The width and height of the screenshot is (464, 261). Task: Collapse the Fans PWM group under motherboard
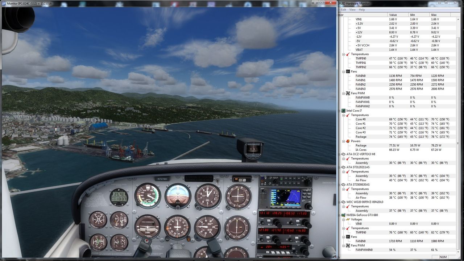point(343,93)
